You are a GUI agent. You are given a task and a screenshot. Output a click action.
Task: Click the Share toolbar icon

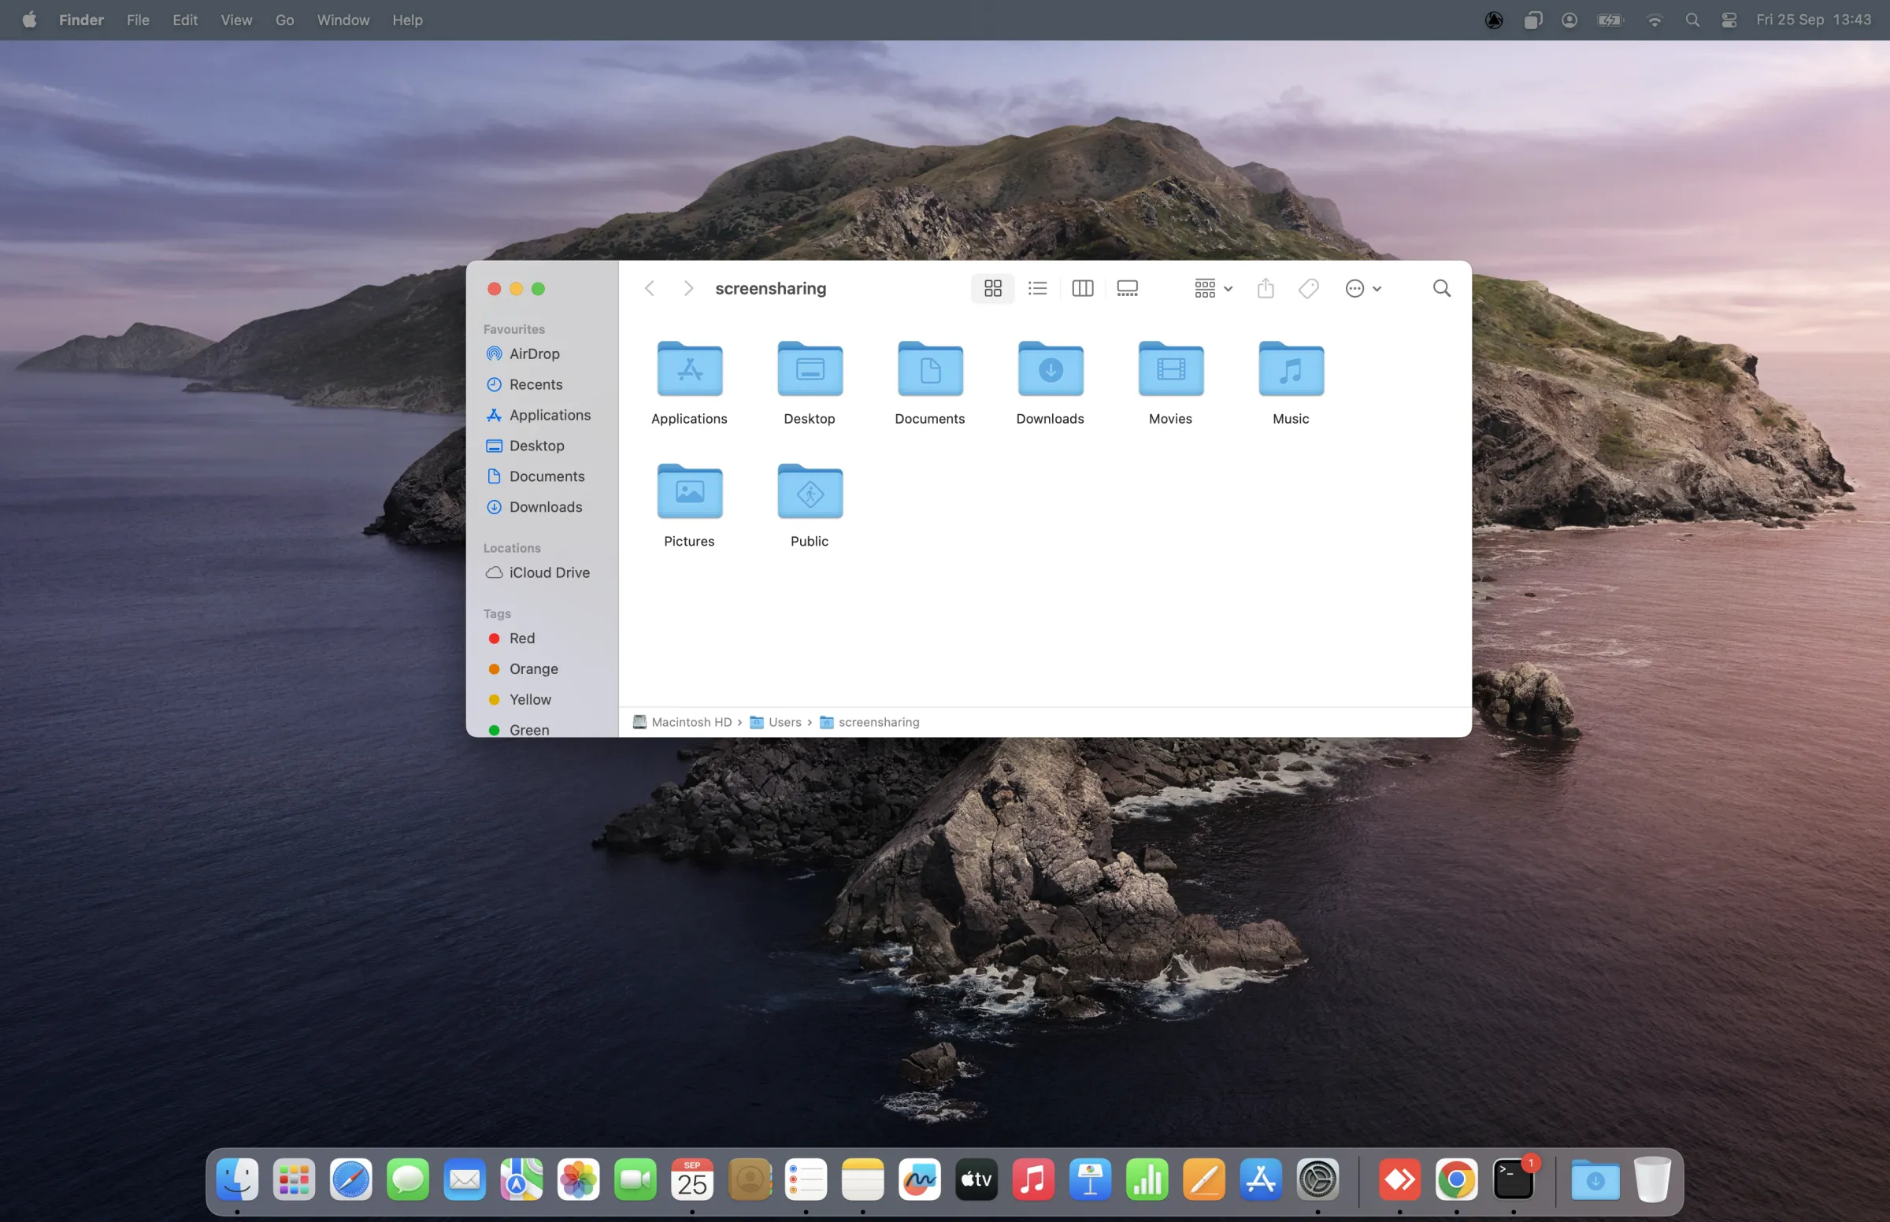[x=1266, y=288]
